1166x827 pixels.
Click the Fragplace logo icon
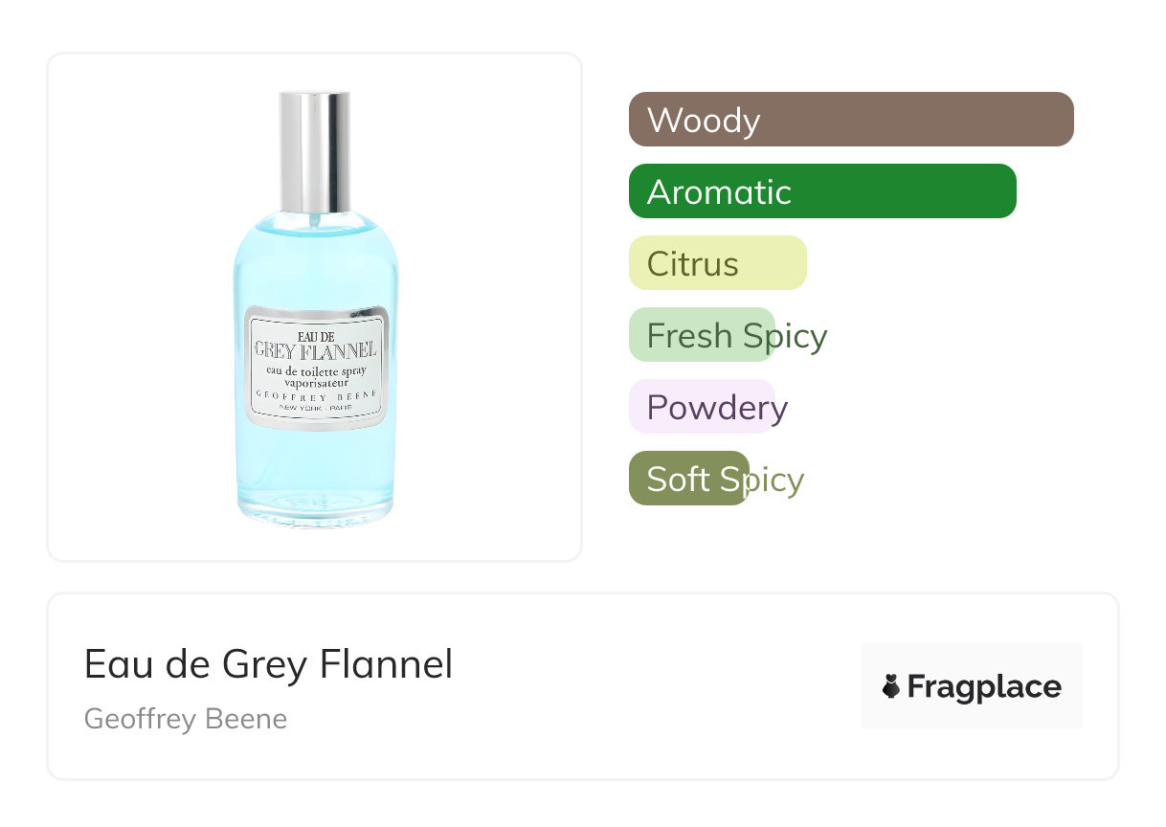[x=891, y=686]
